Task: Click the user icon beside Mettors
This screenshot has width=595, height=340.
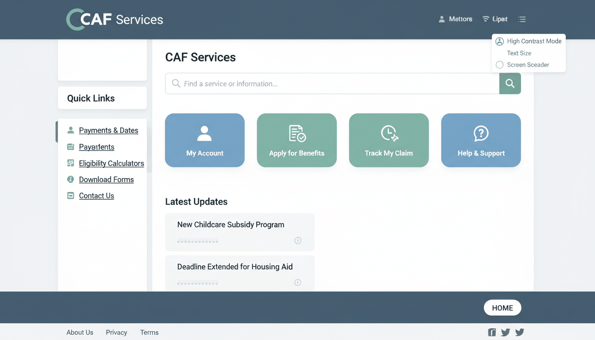Action: [x=441, y=19]
